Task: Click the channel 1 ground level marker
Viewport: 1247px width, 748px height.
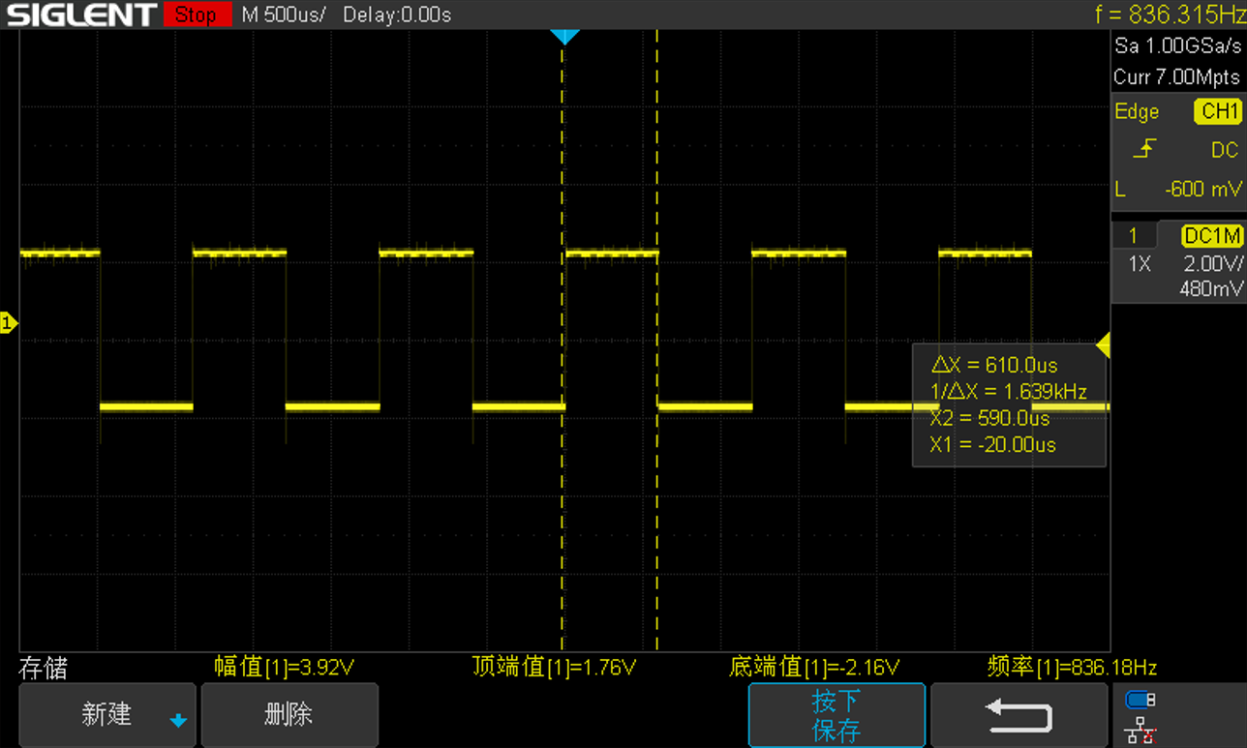Action: pyautogui.click(x=9, y=323)
